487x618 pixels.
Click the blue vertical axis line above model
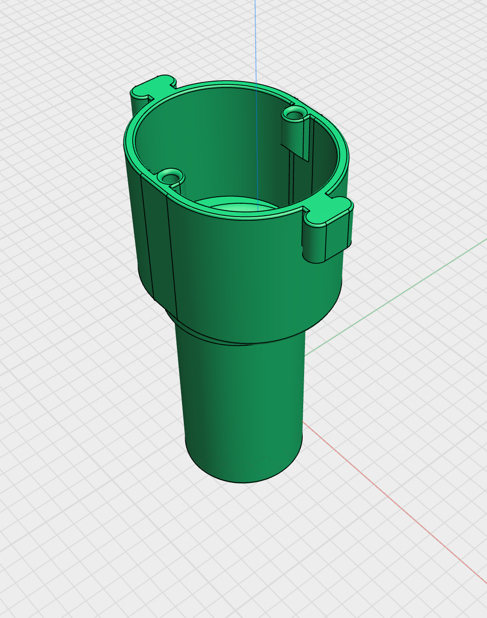(255, 37)
